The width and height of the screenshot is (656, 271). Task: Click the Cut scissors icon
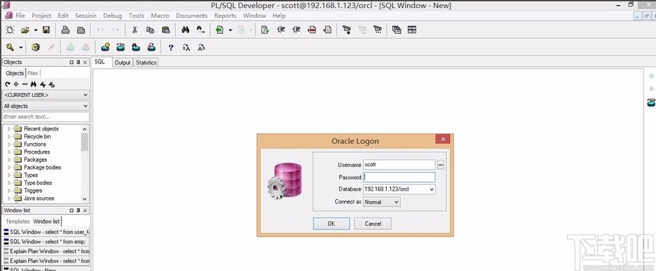[x=134, y=30]
